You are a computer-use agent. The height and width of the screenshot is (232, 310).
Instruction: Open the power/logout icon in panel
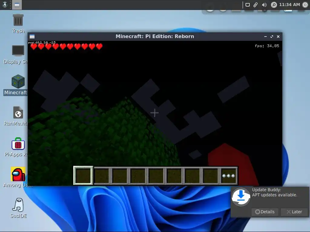(x=305, y=5)
